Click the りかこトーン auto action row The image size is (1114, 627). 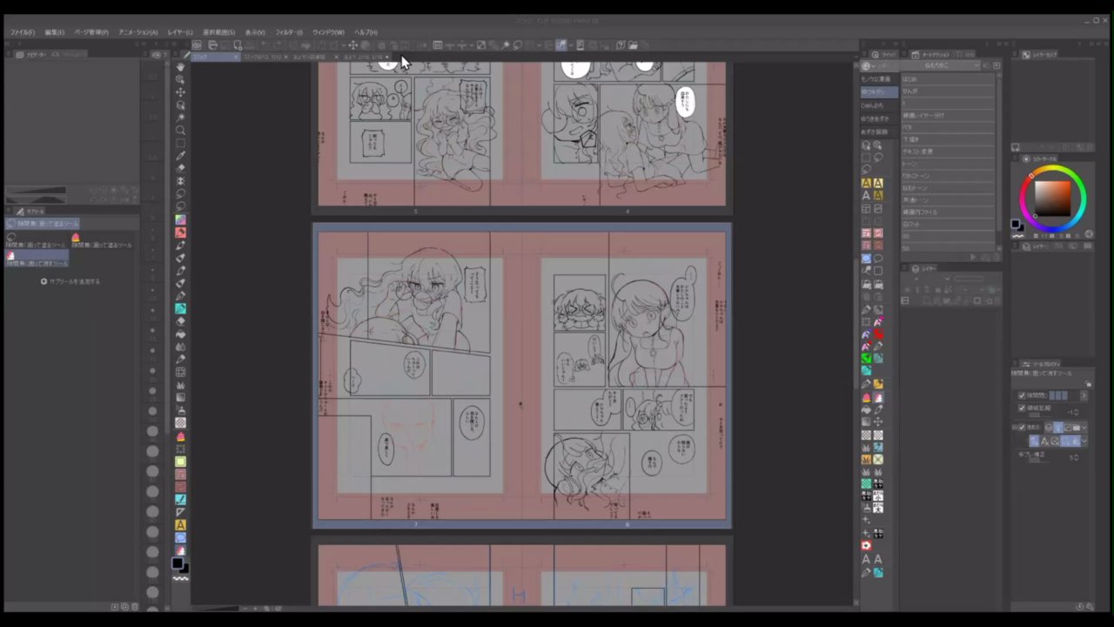tap(948, 176)
